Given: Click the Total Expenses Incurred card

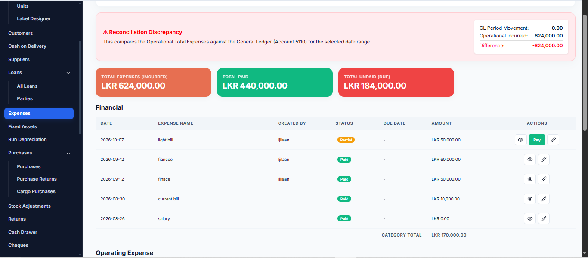Looking at the screenshot, I should [x=153, y=82].
